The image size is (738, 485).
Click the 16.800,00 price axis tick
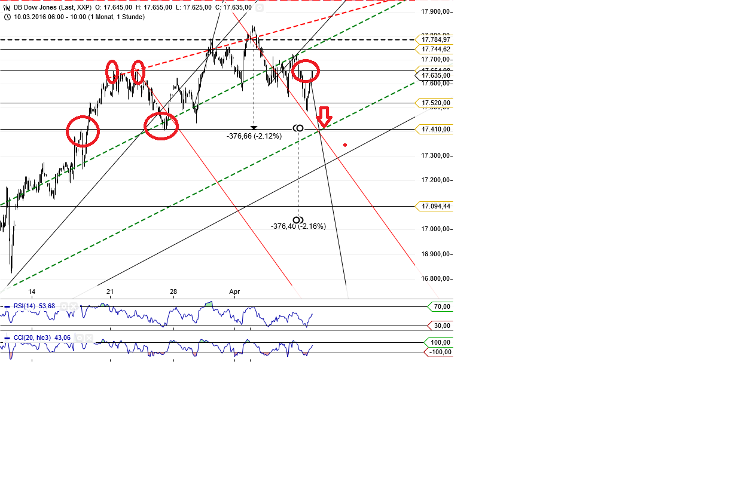[435, 279]
